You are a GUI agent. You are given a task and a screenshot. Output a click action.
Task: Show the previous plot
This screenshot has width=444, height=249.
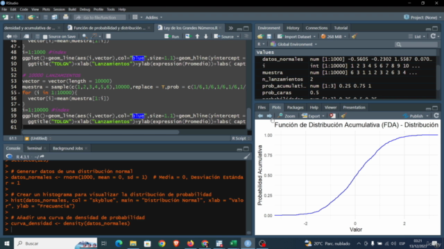[260, 116]
